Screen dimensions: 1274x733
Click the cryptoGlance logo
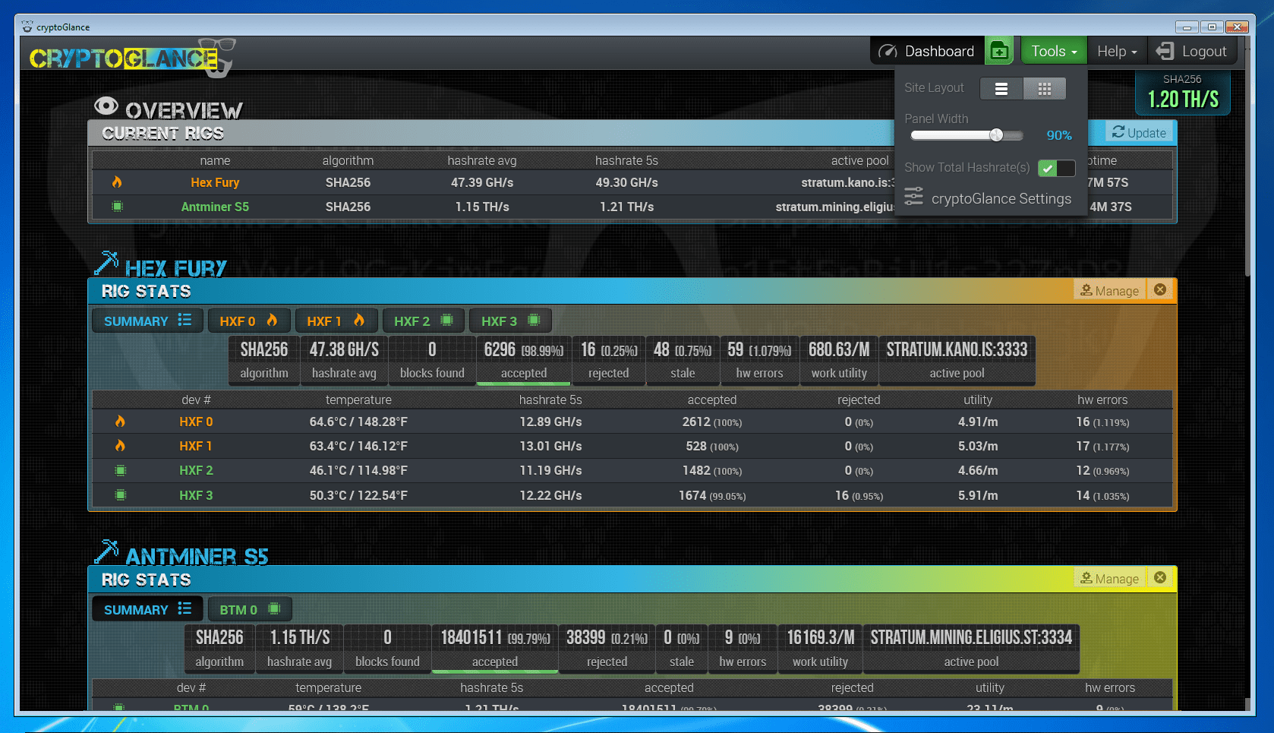[132, 58]
